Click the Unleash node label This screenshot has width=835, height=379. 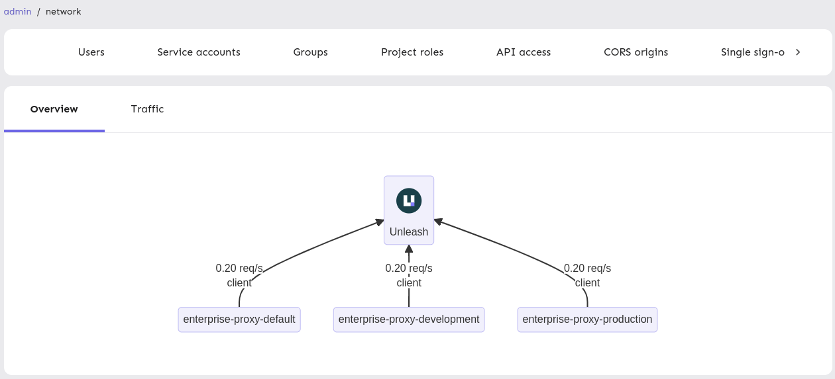pyautogui.click(x=409, y=232)
